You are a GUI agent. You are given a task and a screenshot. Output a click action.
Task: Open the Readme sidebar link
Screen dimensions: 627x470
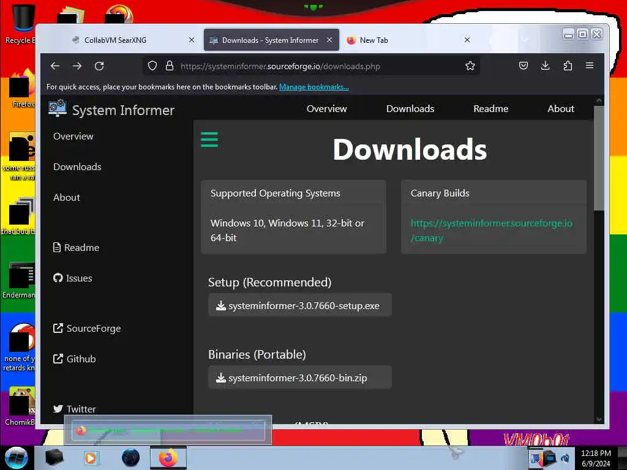click(x=76, y=247)
